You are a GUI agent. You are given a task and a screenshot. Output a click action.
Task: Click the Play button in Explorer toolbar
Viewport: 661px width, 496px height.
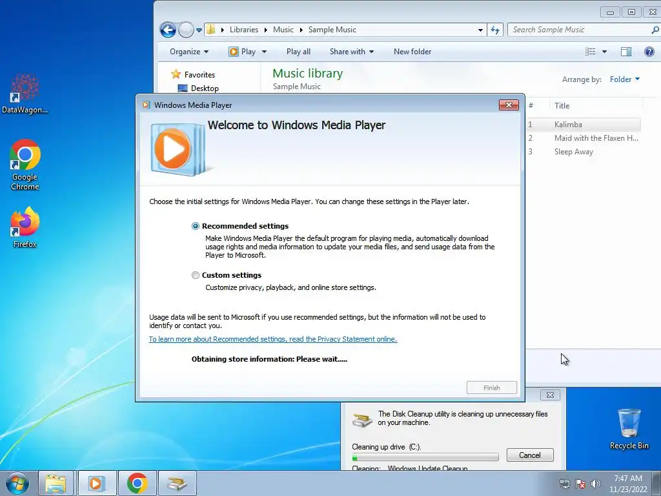243,52
